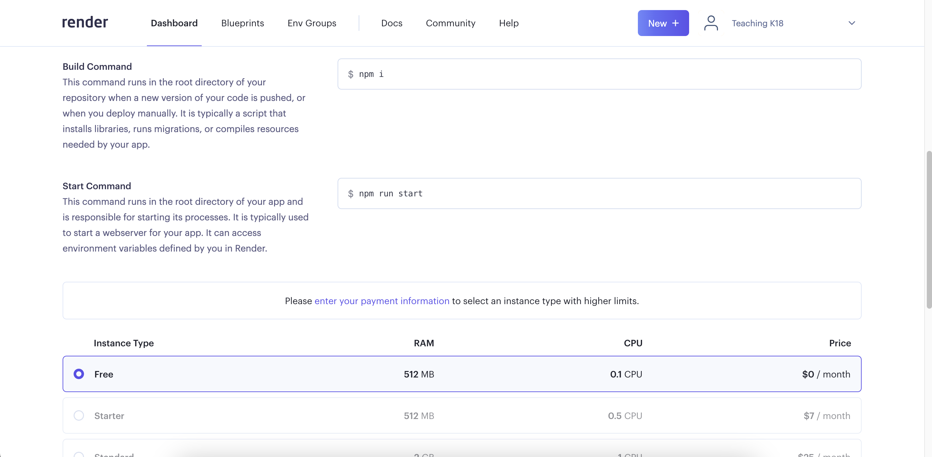Viewport: 932px width, 457px height.
Task: Open Env Groups page
Action: (x=312, y=23)
